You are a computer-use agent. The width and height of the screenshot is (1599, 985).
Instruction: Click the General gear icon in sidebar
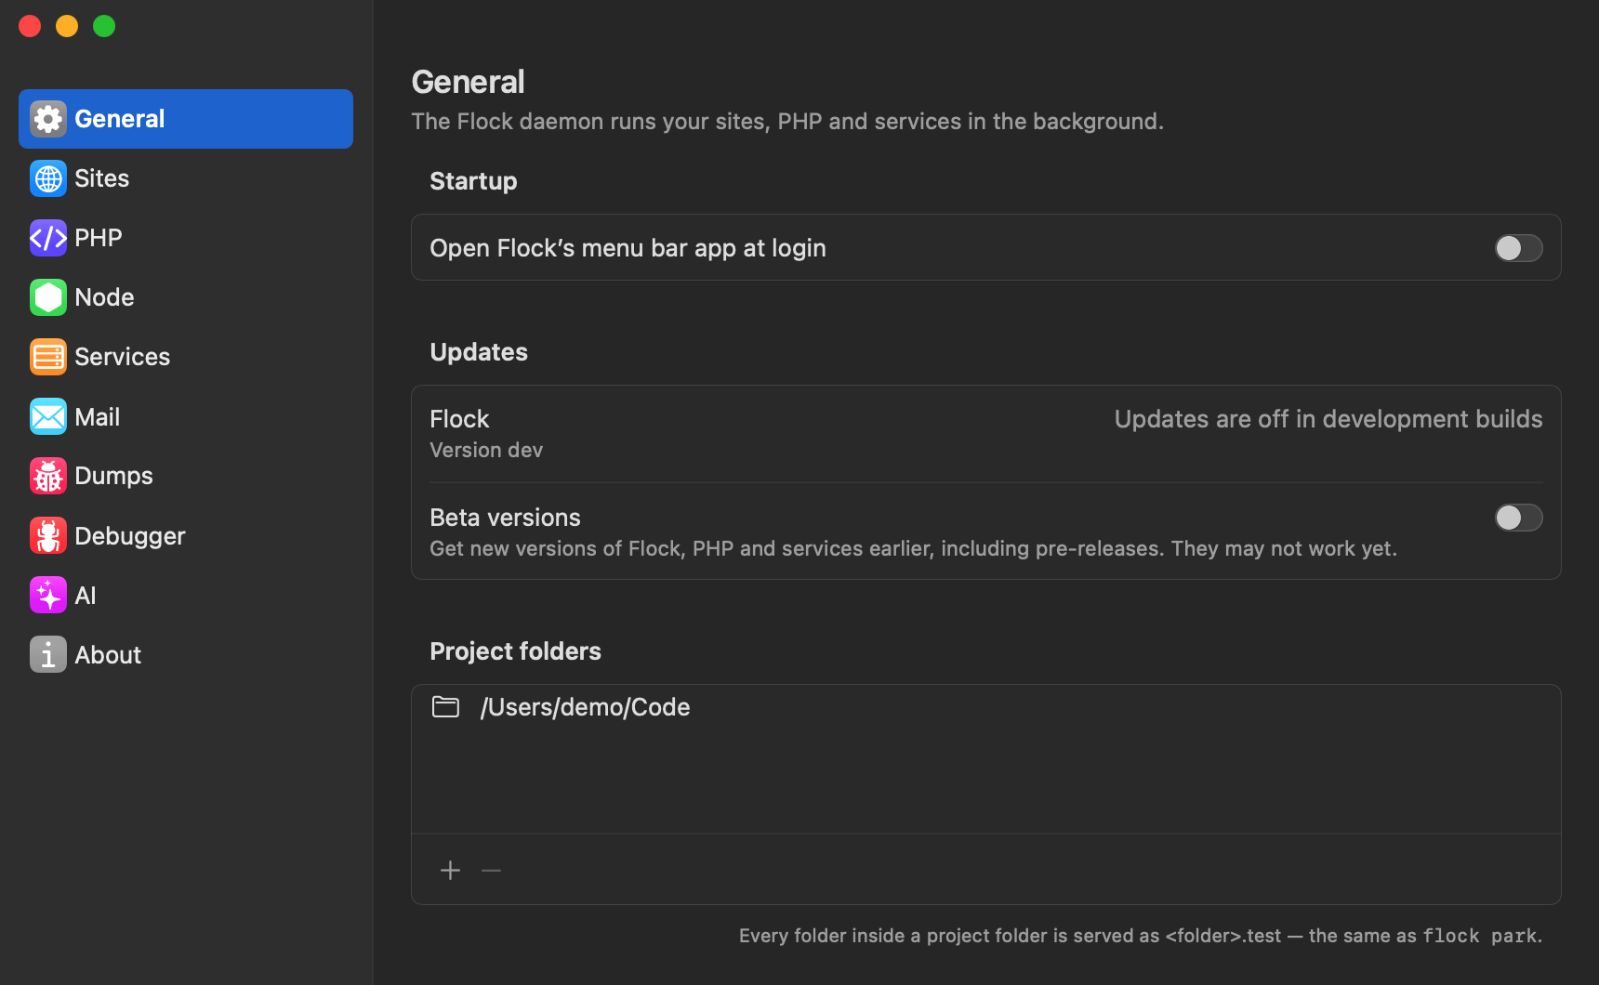(48, 119)
